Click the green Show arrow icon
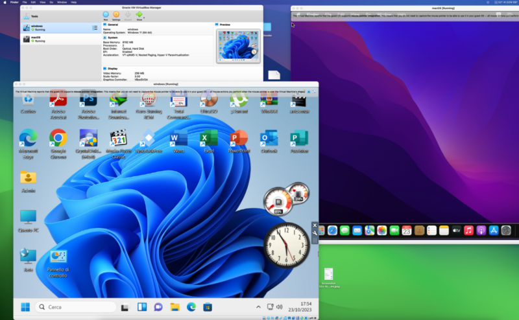Image resolution: width=519 pixels, height=320 pixels. click(x=138, y=14)
